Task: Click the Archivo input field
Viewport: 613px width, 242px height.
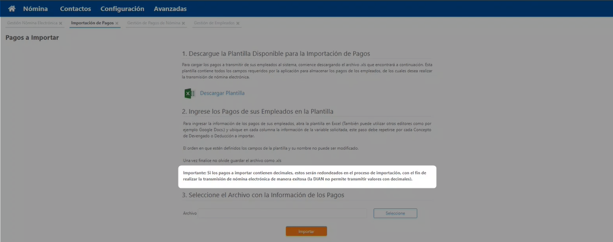Action: coord(282,213)
